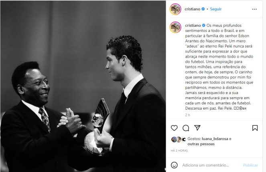The width and height of the screenshot is (266, 172).
Task: Share the post via paper plane icon
Action: point(197,128)
